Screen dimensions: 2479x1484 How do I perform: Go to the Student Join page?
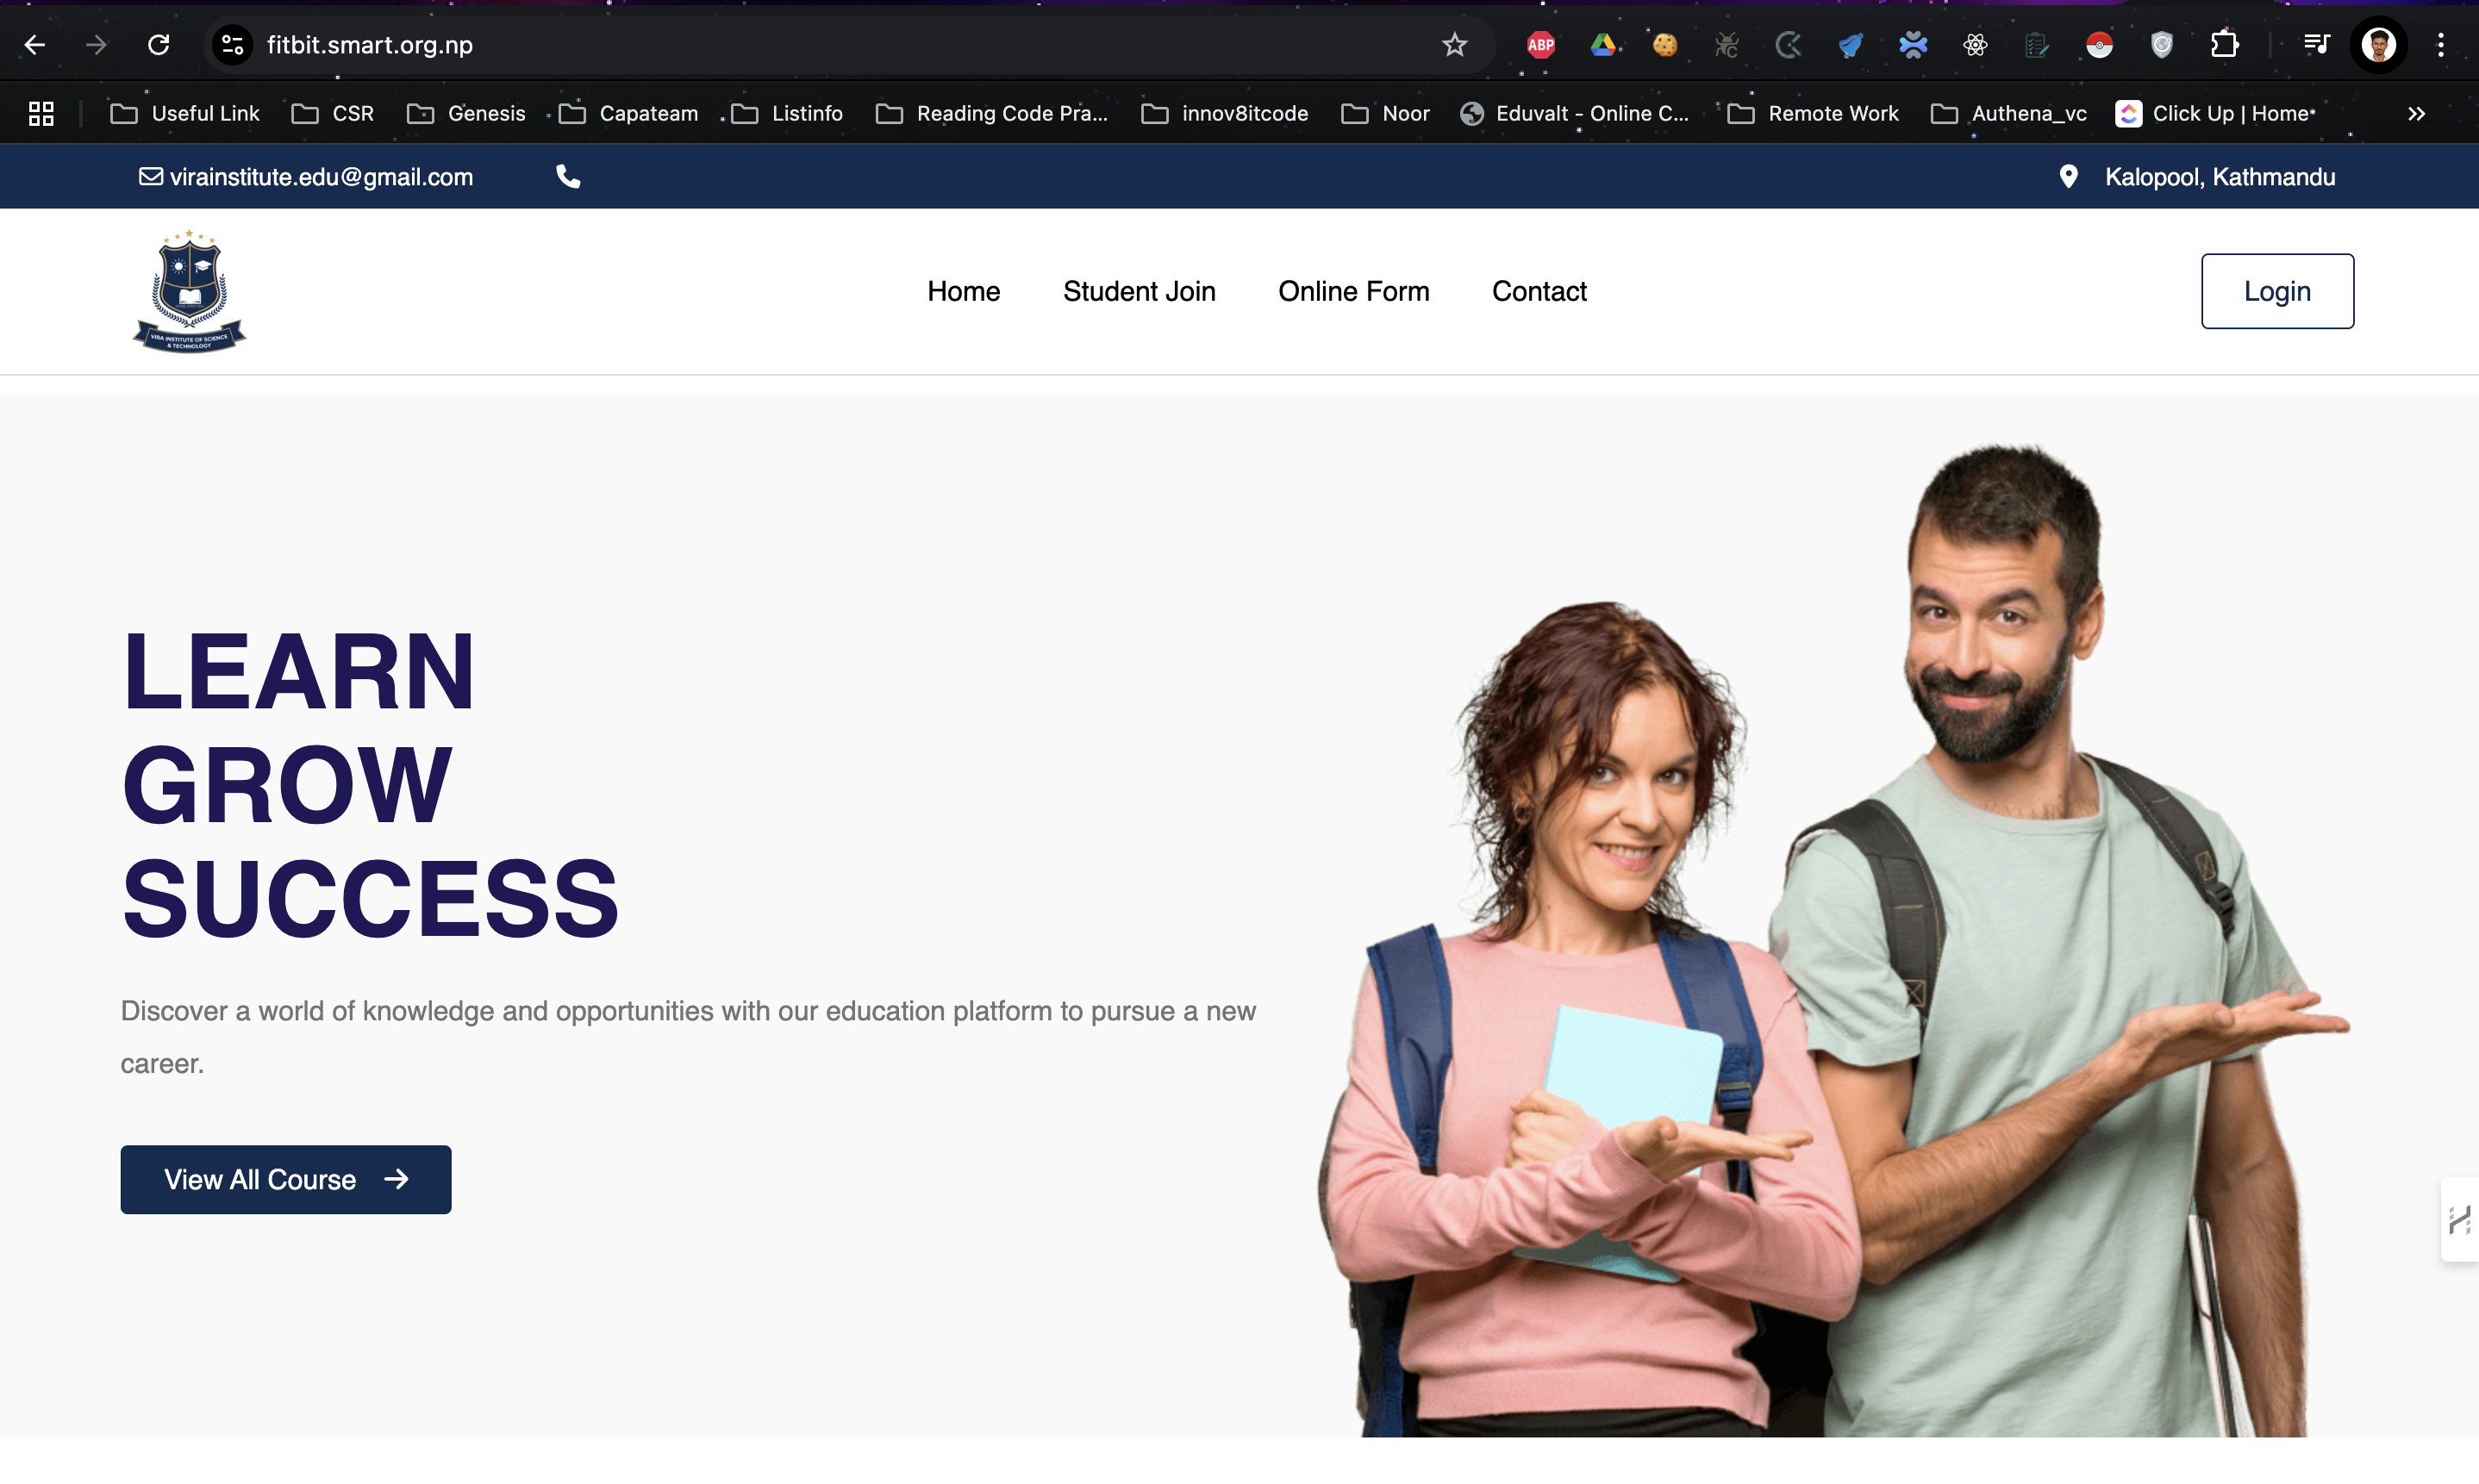pos(1139,291)
